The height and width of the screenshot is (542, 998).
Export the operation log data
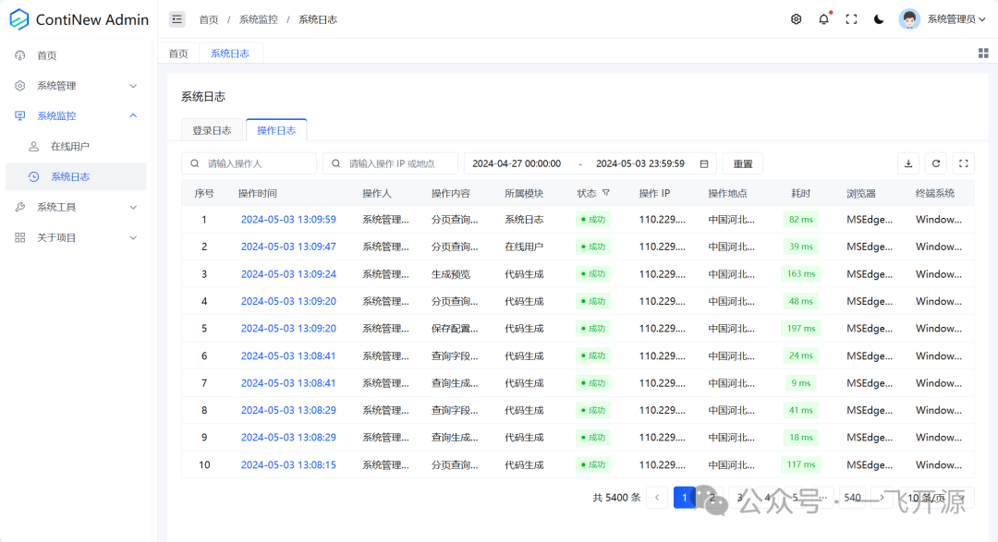coord(907,163)
